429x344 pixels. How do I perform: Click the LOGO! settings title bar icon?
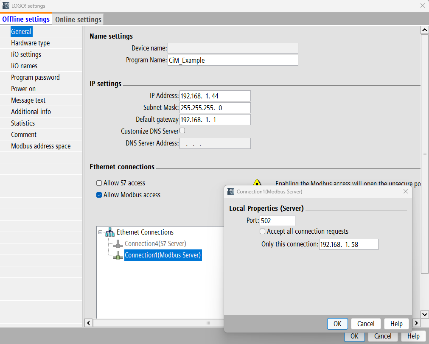(x=6, y=6)
